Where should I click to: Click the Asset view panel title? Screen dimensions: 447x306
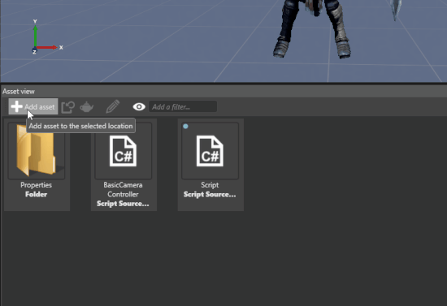tap(19, 92)
